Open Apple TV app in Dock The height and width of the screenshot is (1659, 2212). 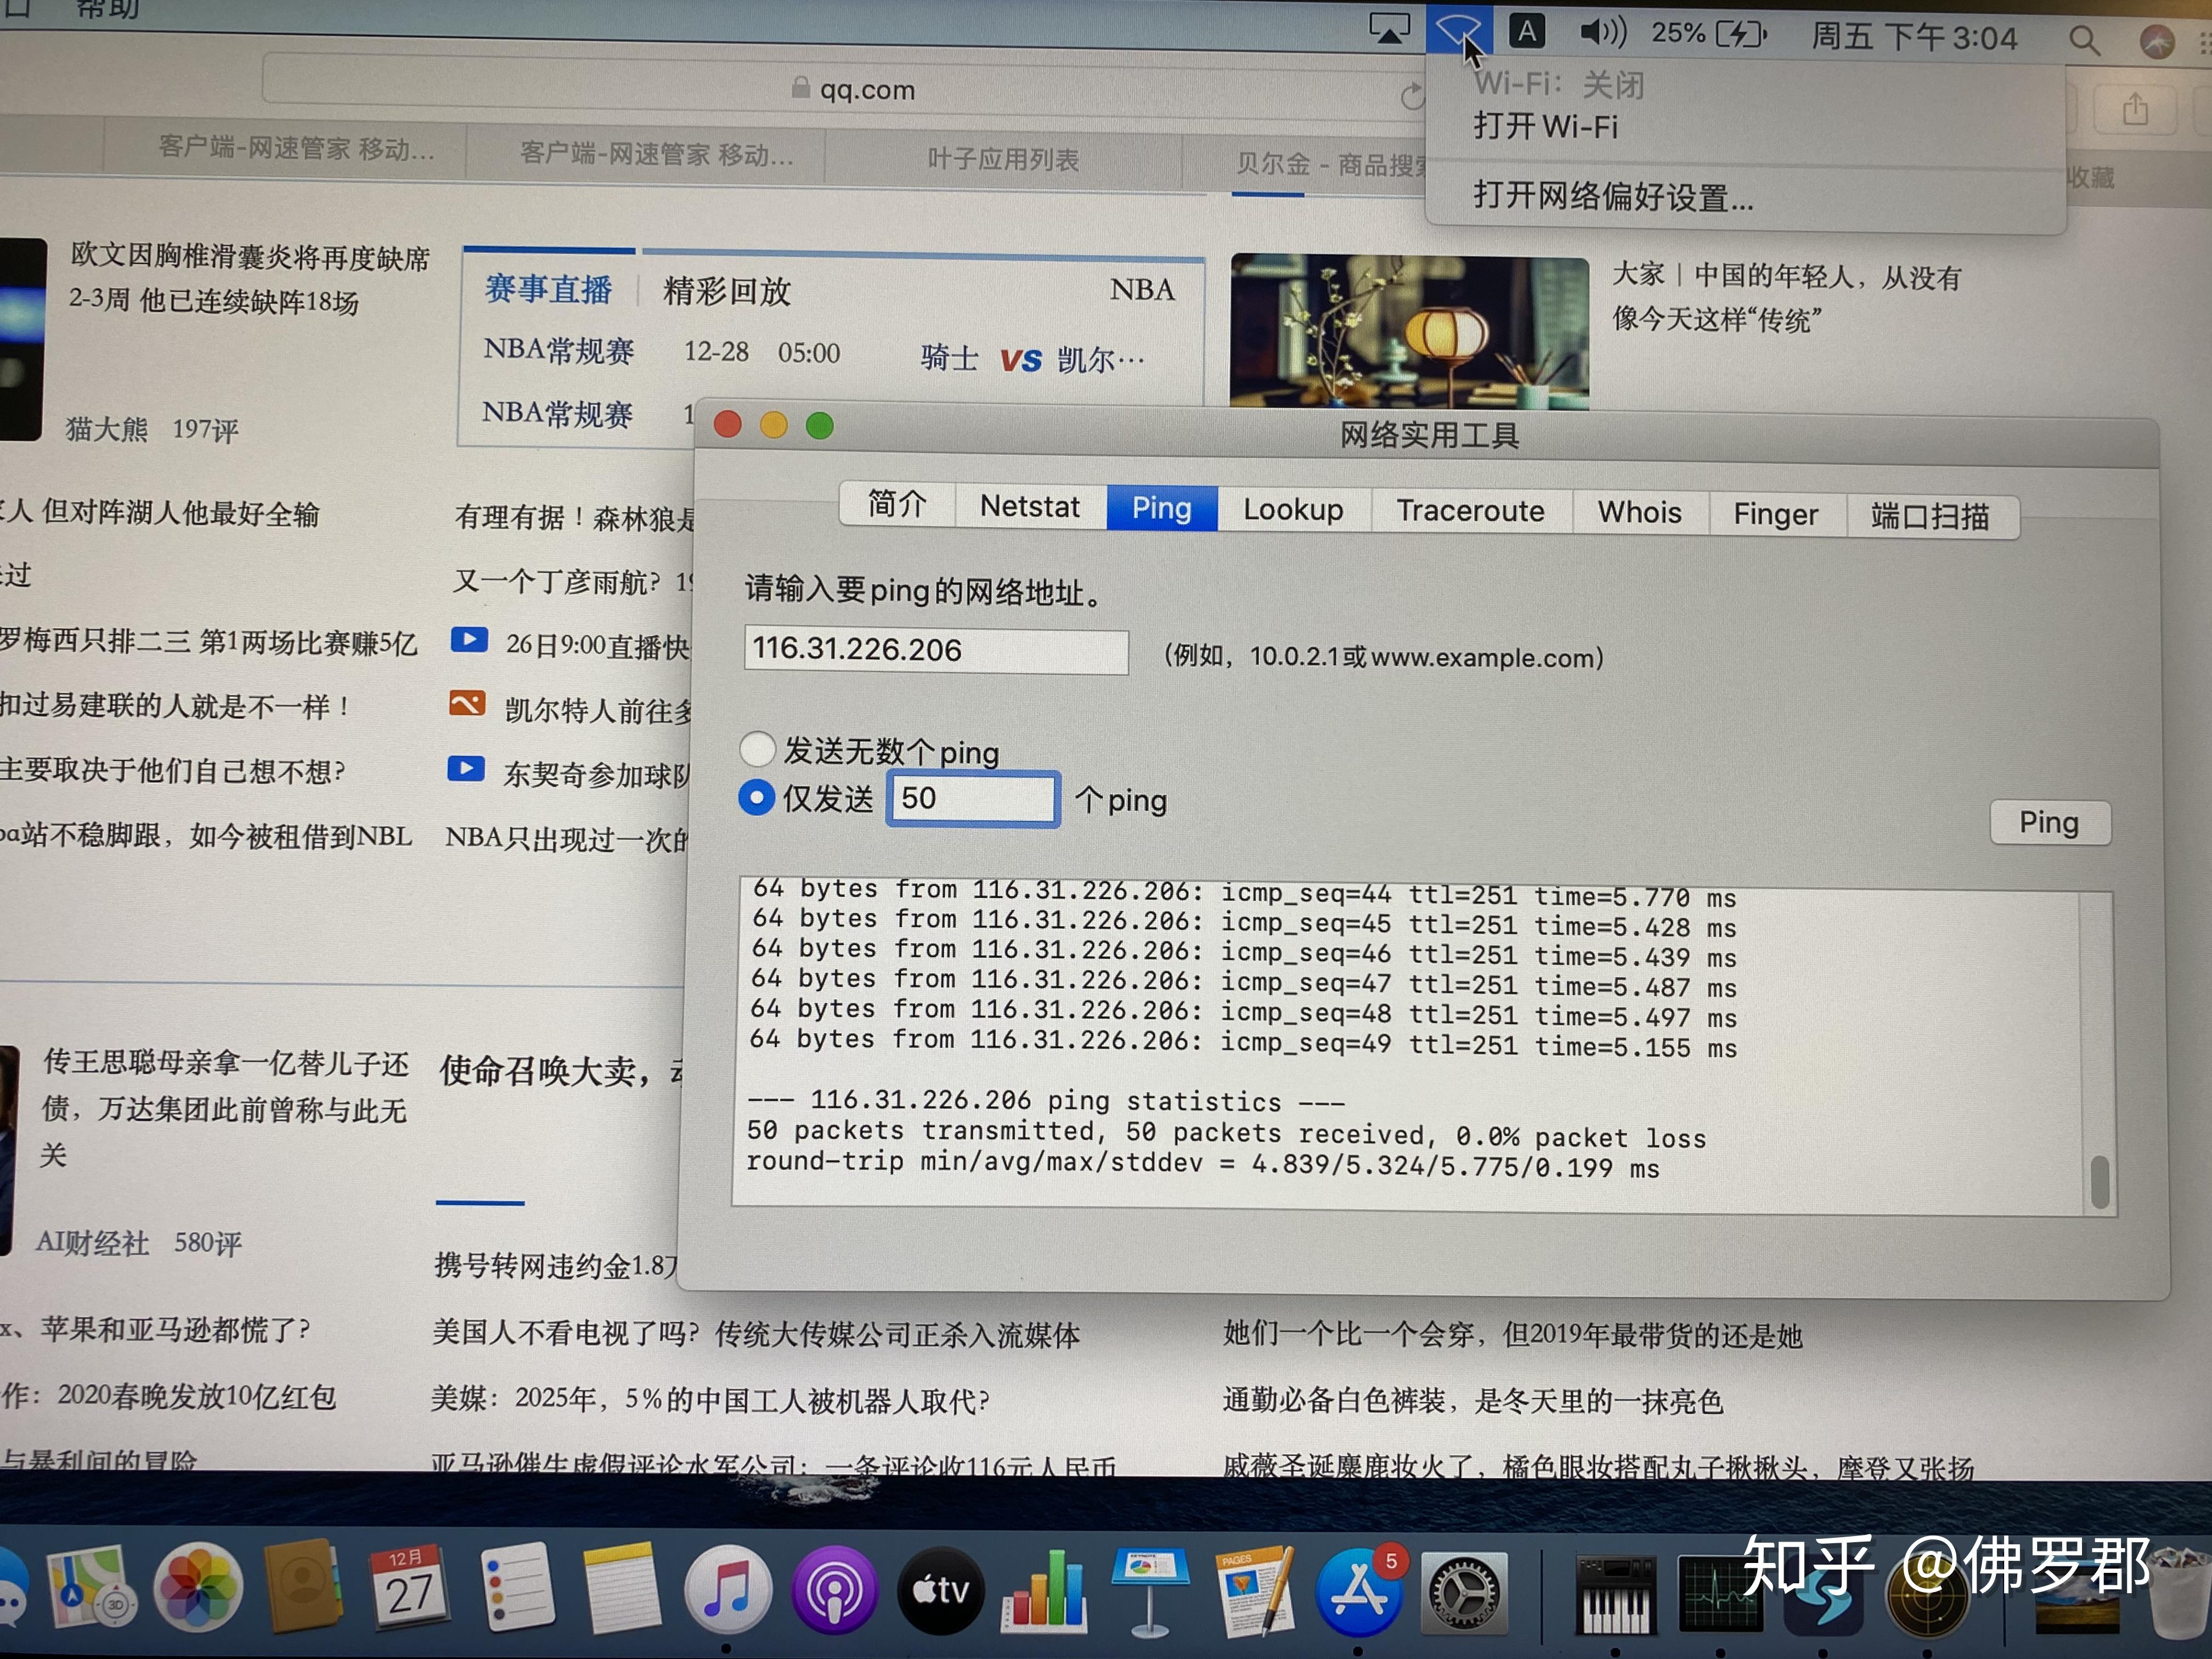point(940,1590)
